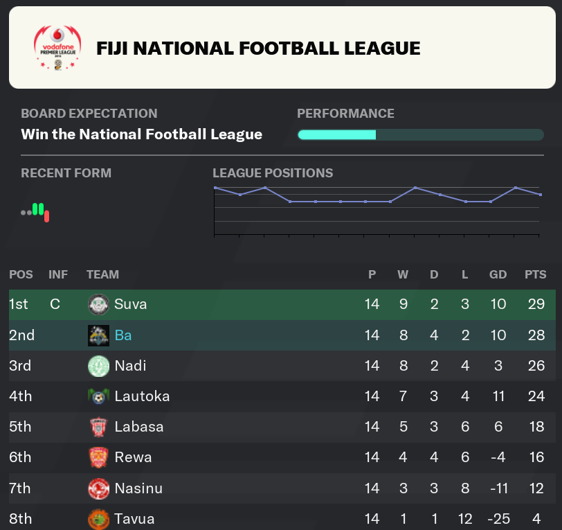Sort table by PTS column header
The height and width of the screenshot is (530, 562).
tap(536, 274)
